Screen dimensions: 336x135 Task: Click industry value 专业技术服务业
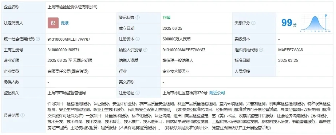pos(176,72)
